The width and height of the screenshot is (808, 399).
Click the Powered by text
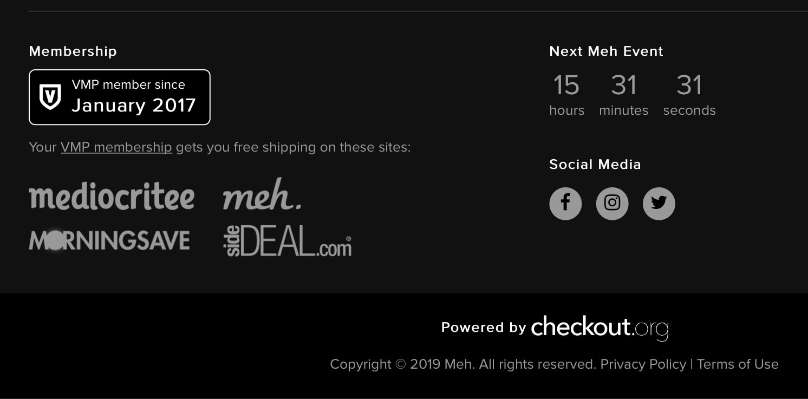[x=483, y=328]
